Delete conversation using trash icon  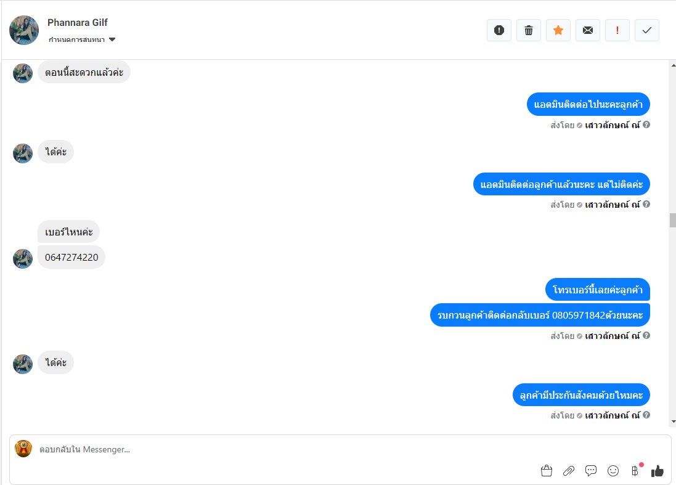point(529,30)
